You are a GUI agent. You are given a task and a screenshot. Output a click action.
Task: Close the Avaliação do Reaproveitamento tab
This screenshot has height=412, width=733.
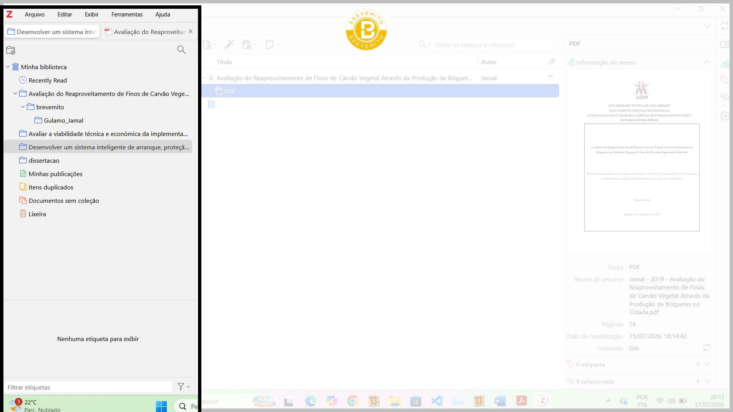click(191, 31)
